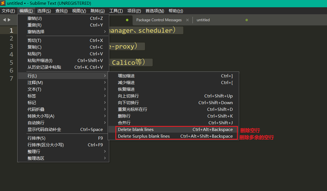The image size is (327, 191).
Task: Choose 剪切(T) cut
Action: coord(63,40)
